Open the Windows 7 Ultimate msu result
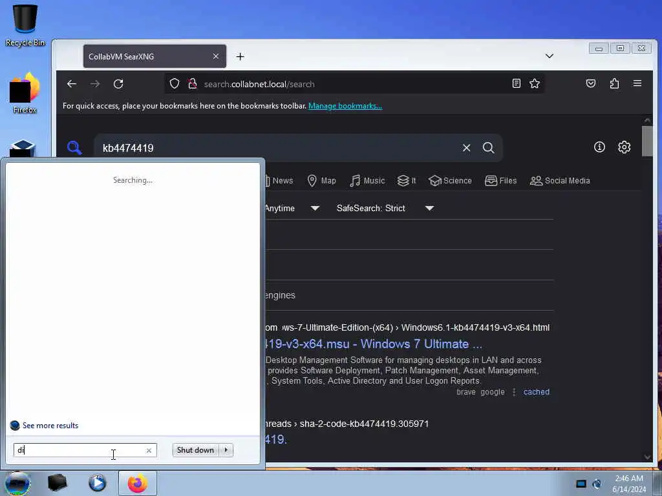Screen dimensions: 662x496 (x=374, y=344)
